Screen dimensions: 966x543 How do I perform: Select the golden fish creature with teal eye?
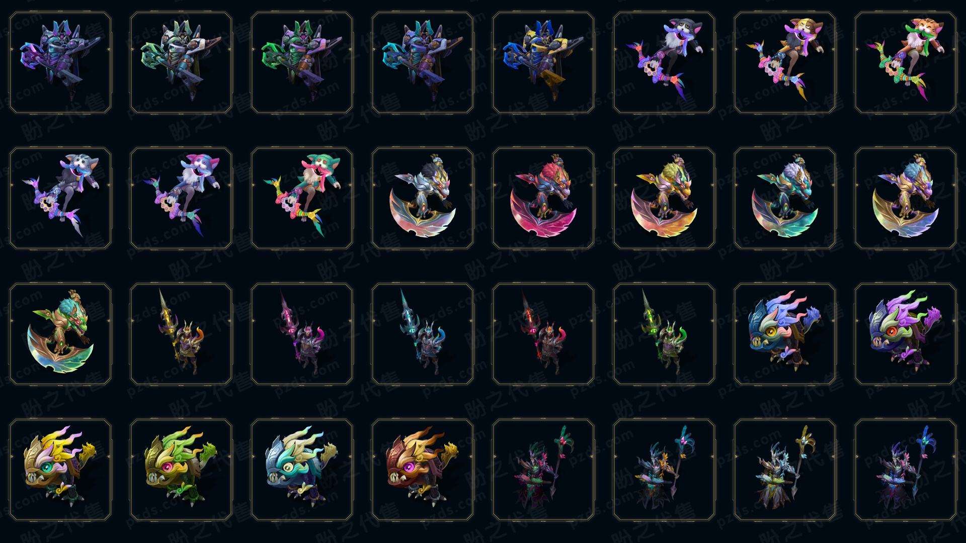(x=60, y=470)
